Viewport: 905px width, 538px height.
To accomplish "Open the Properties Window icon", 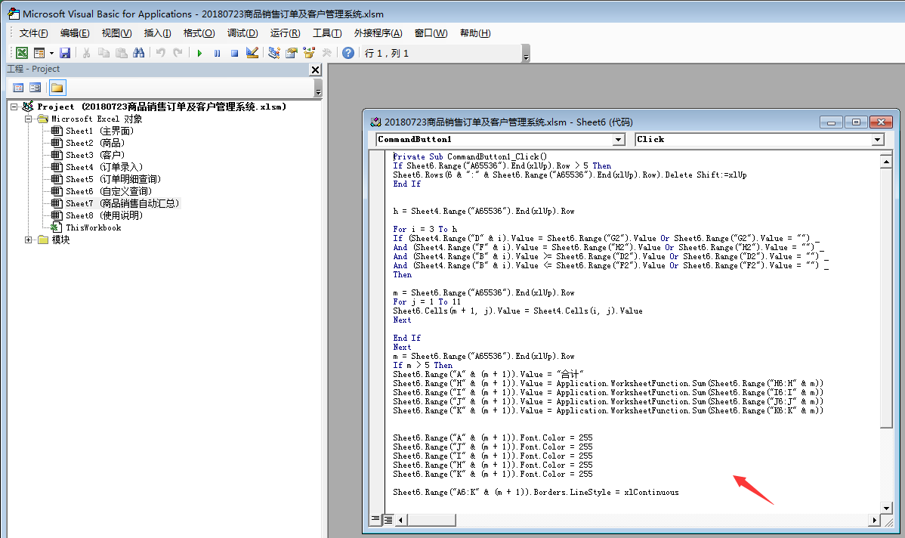I will (x=292, y=53).
